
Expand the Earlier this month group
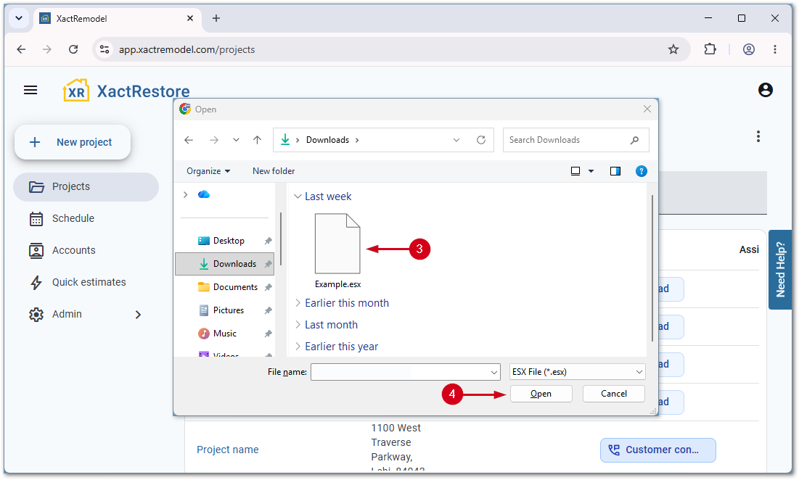298,303
